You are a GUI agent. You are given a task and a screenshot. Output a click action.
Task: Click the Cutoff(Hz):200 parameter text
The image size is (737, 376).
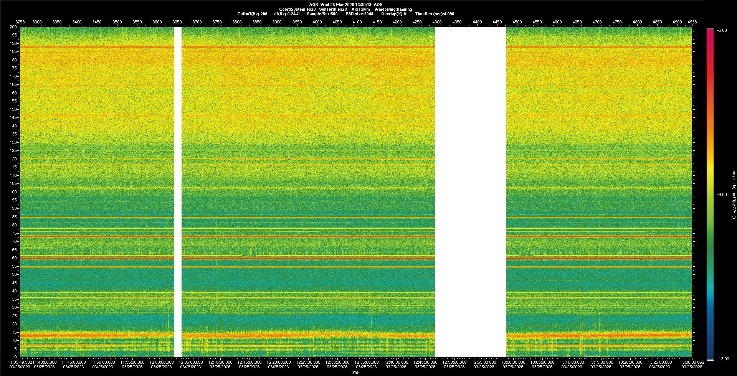click(x=252, y=14)
